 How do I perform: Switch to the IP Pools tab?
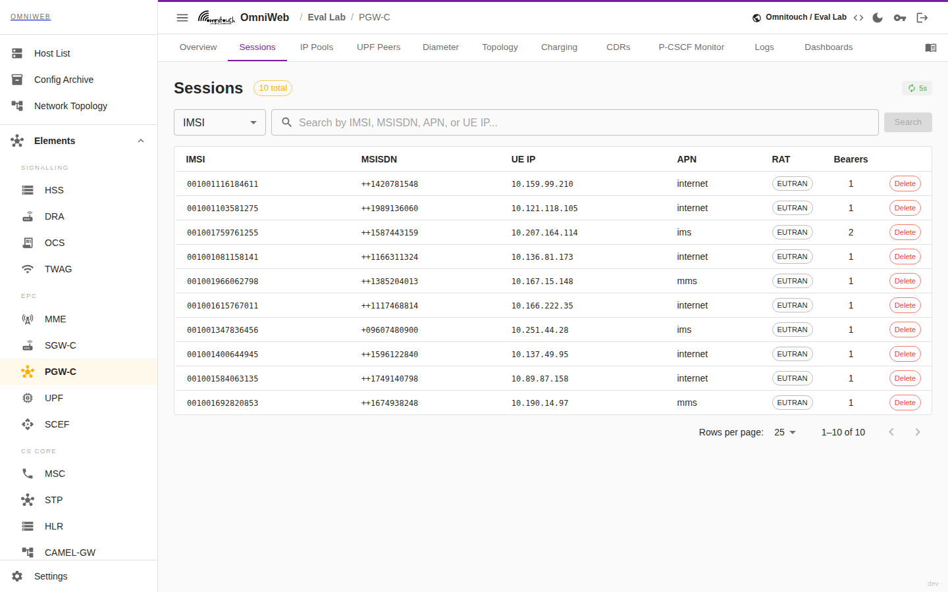tap(317, 47)
